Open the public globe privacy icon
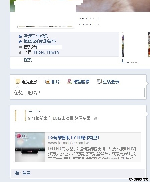 pyautogui.click(x=95, y=118)
